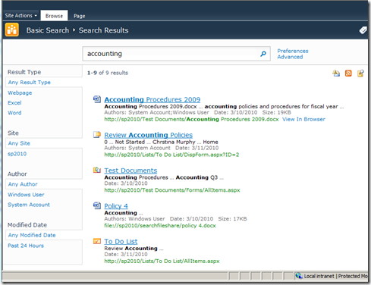
Task: Click Word document icon beside Policy 4
Action: coord(97,205)
